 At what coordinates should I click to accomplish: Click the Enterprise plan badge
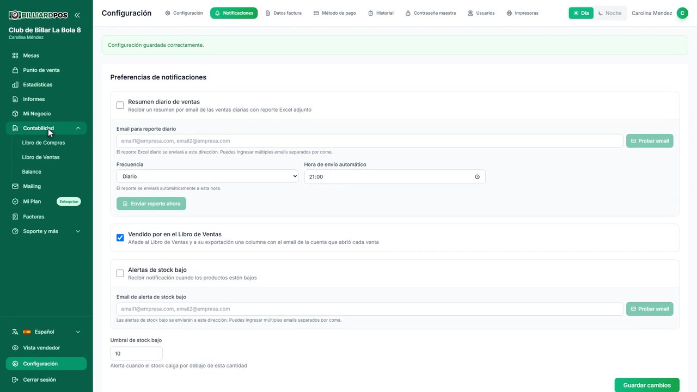click(69, 201)
